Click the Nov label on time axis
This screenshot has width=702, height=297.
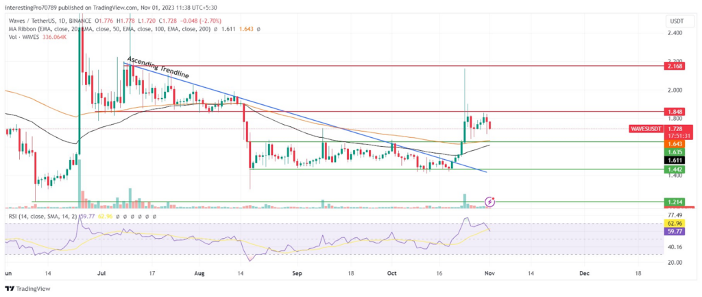(489, 272)
